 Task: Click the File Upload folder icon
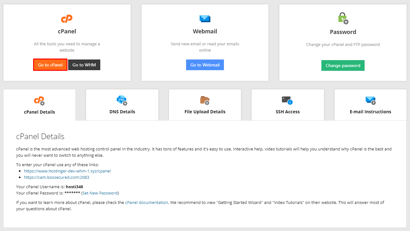click(x=205, y=100)
